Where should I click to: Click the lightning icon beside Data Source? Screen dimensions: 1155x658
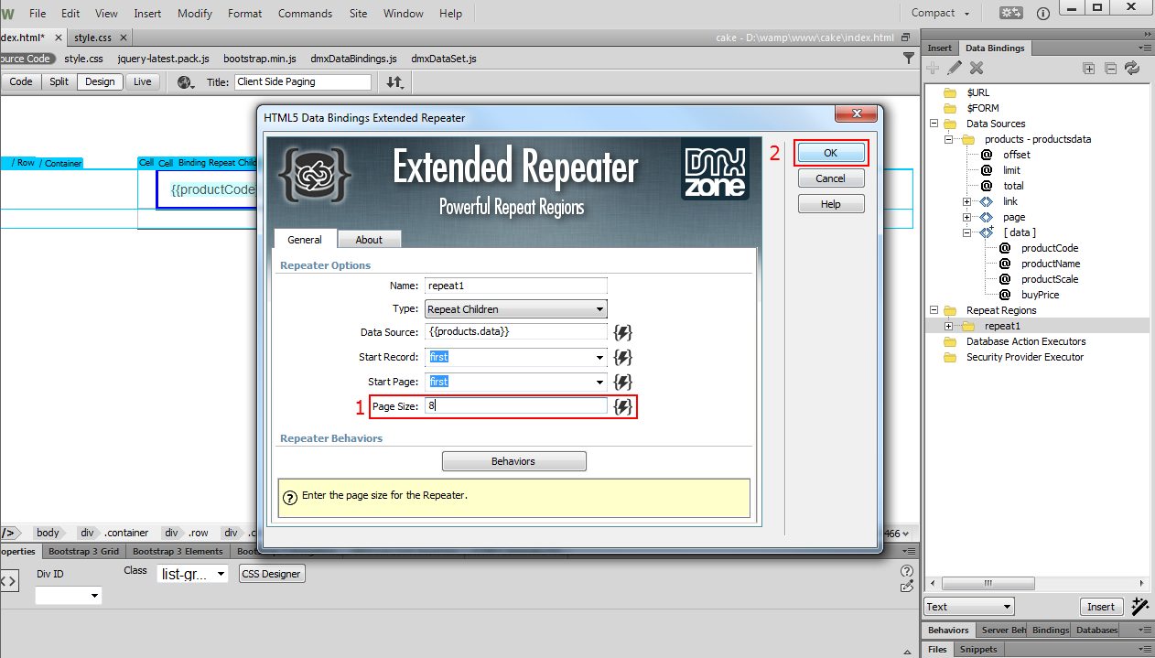(x=623, y=332)
